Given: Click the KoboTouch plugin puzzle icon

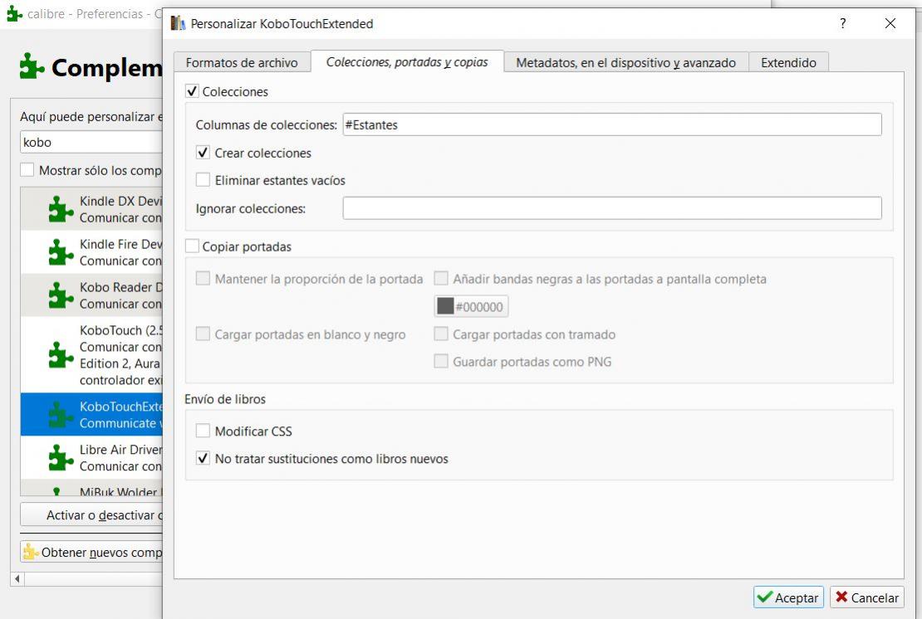Looking at the screenshot, I should pos(61,355).
